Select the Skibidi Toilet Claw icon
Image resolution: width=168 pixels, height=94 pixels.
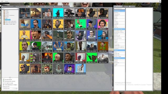58,24
